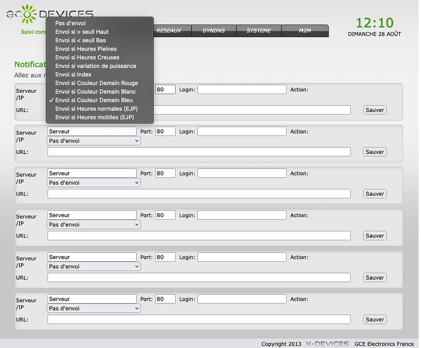Viewport: 421px width, 348px height.
Task: Select 'Envoi si variation de puissance'
Action: coord(96,66)
